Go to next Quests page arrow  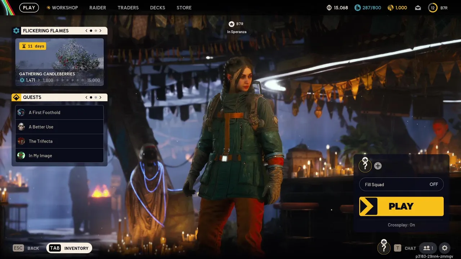coord(100,97)
